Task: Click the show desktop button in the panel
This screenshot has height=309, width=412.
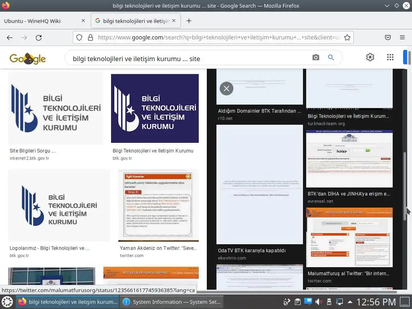Action: (405, 302)
